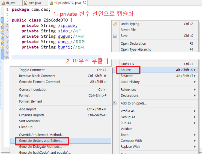Expand the Compare With submenu

click(x=195, y=141)
